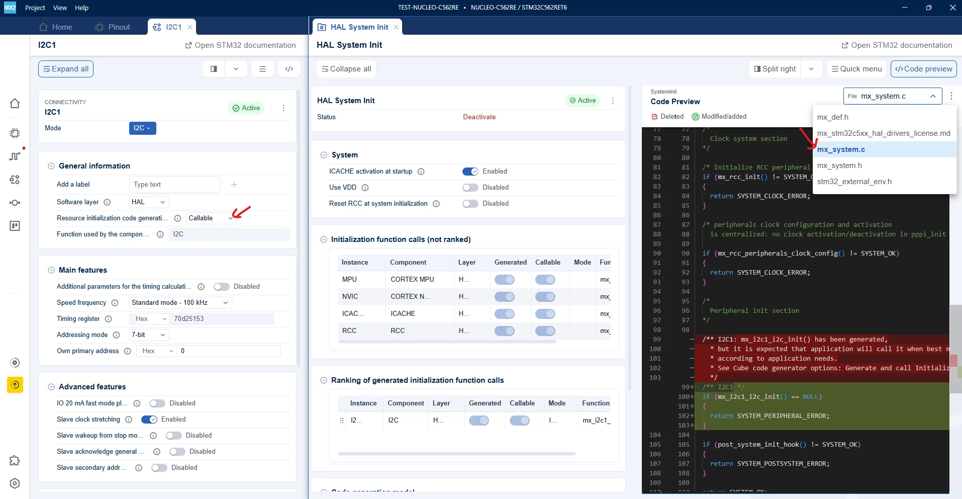Viewport: 962px width, 499px height.
Task: Click the Expand all button
Action: 66,69
